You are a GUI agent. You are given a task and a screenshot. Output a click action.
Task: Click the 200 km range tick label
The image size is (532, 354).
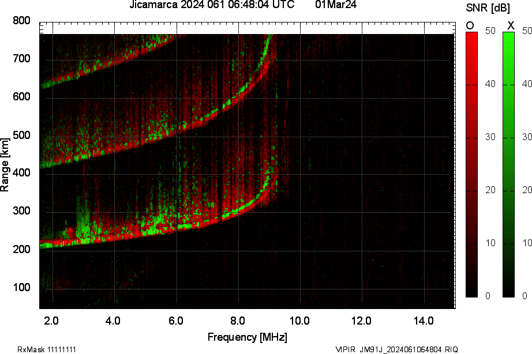21,249
